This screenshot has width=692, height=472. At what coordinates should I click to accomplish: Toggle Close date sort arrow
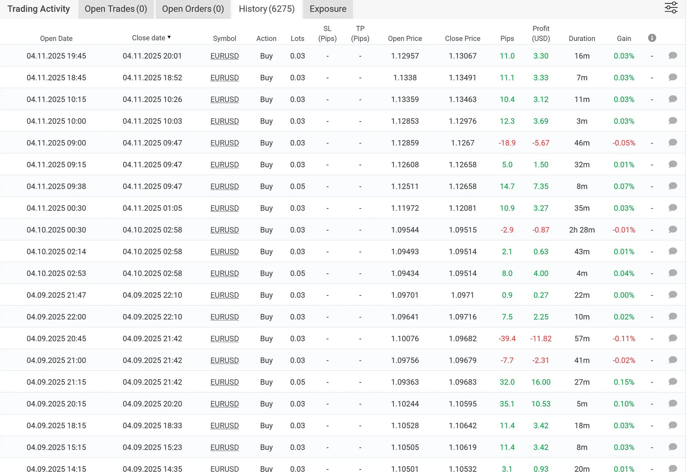169,37
